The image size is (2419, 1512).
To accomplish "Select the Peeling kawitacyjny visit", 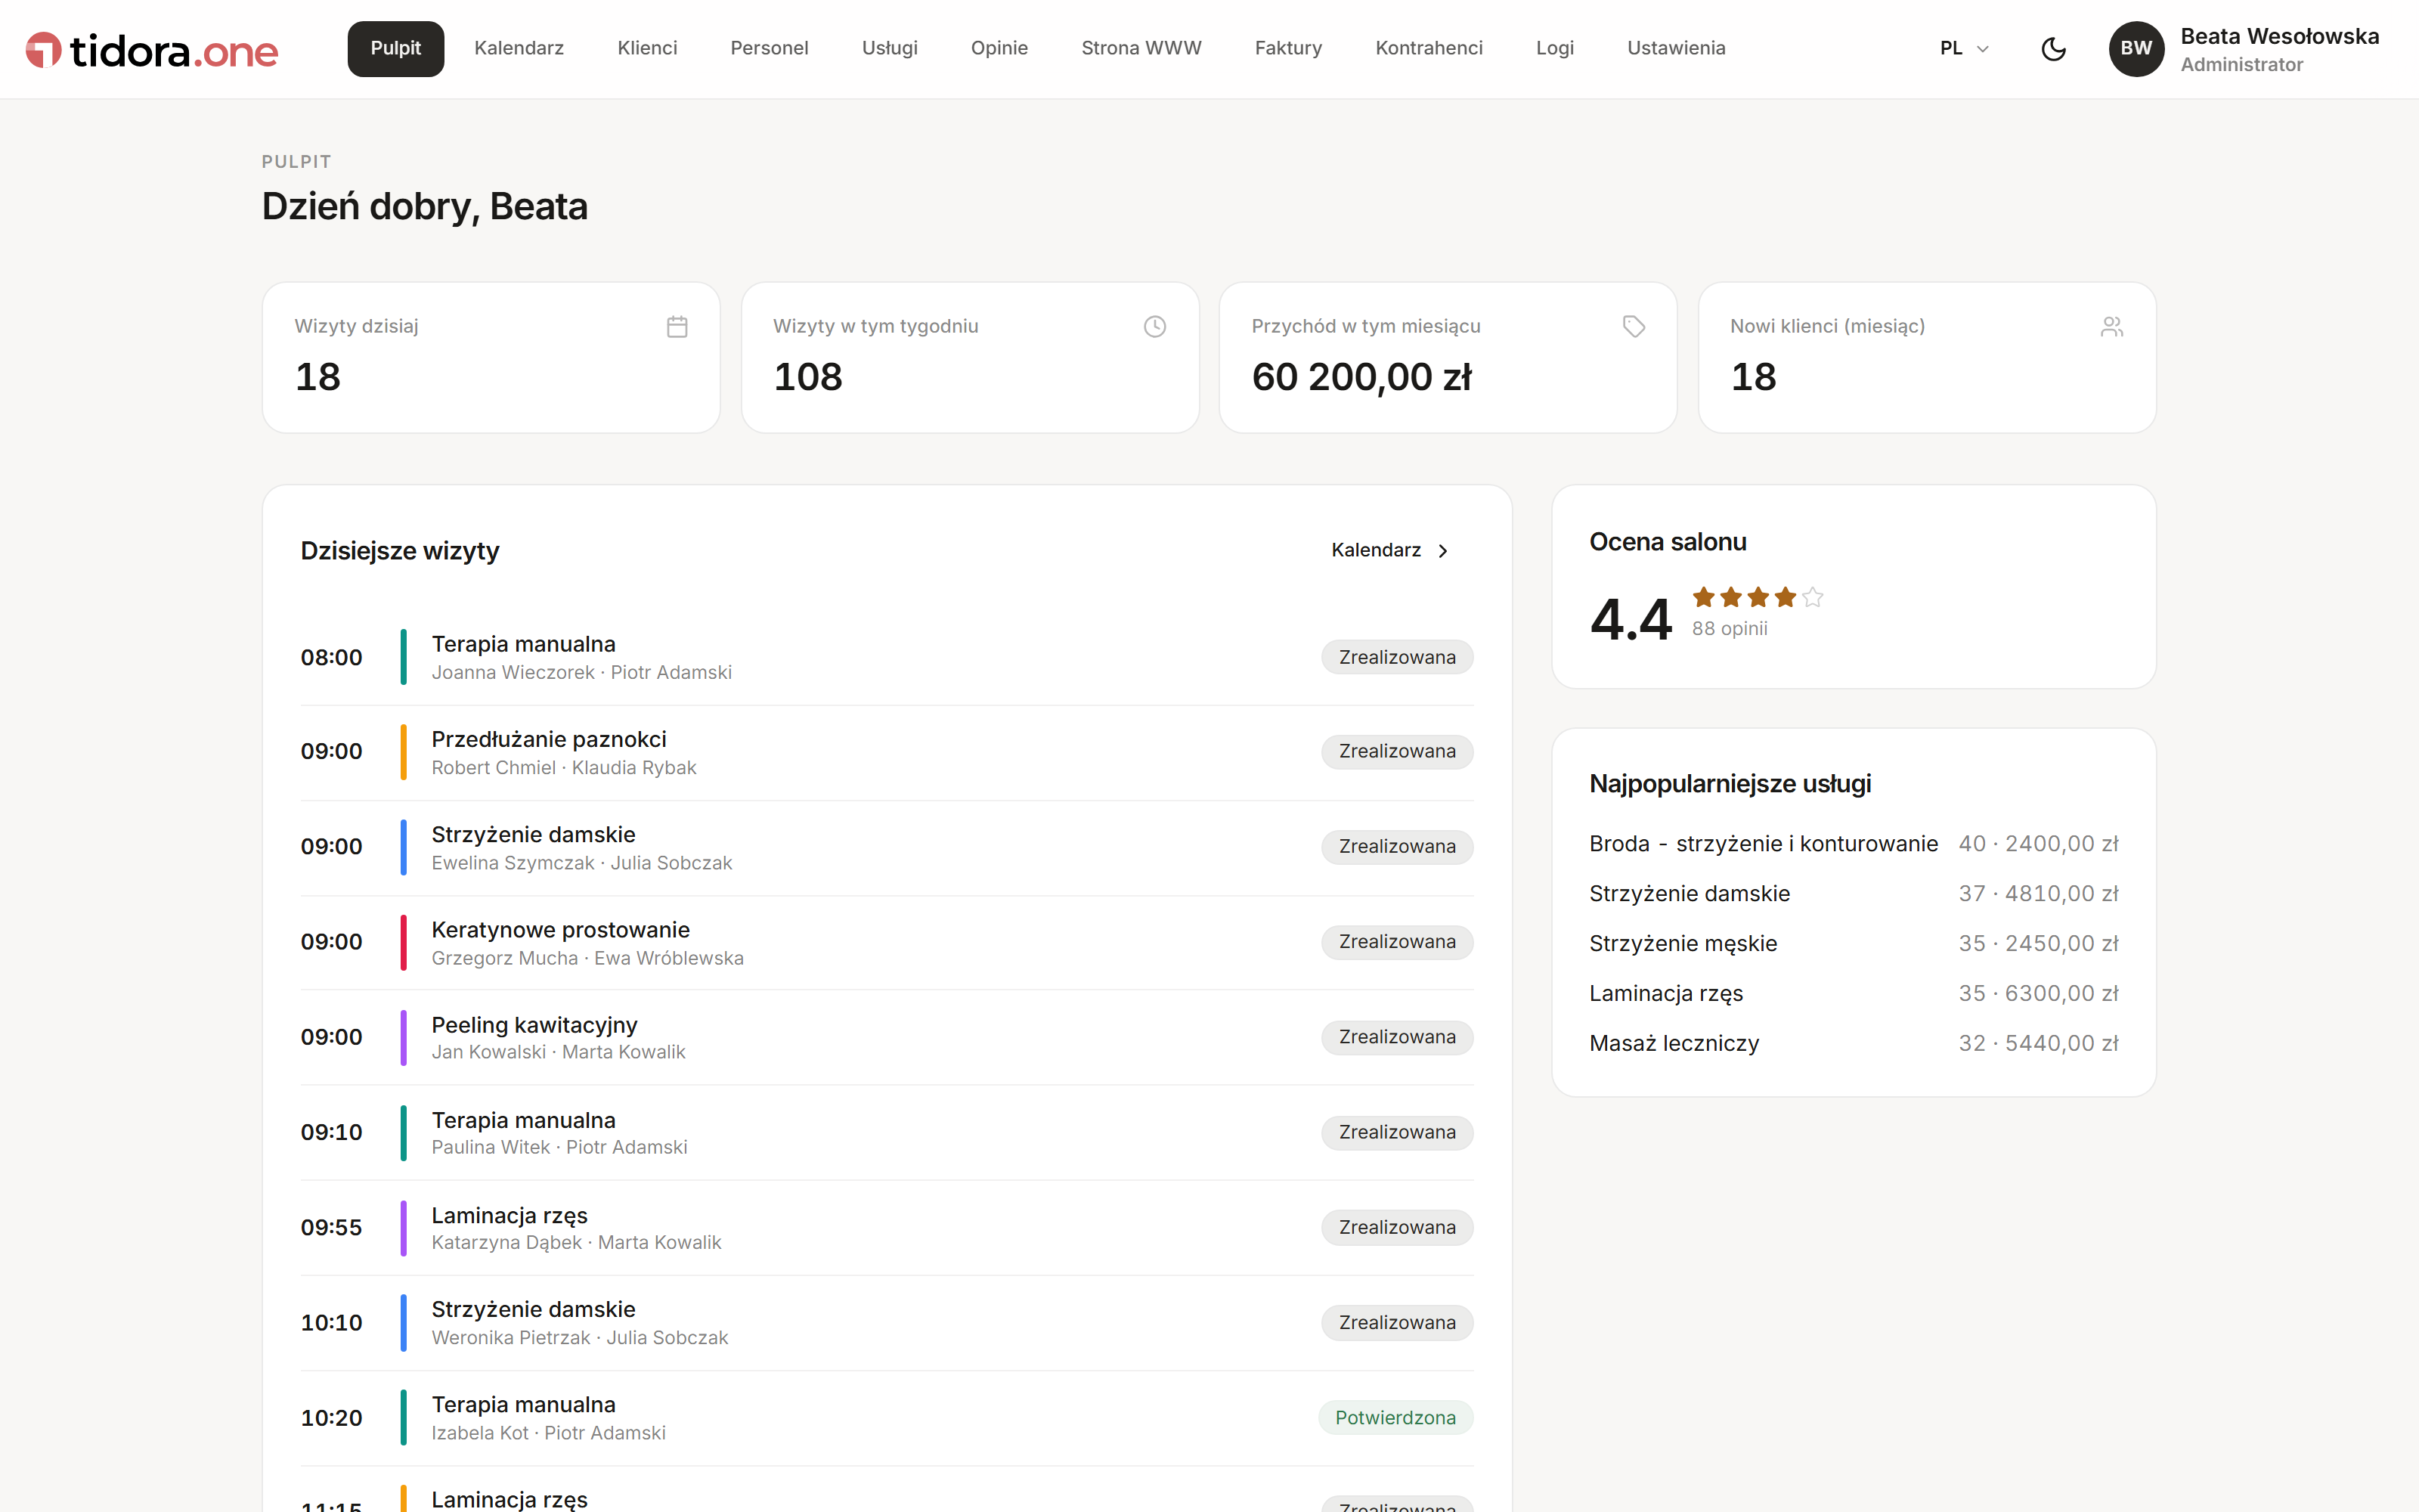I will coord(887,1038).
